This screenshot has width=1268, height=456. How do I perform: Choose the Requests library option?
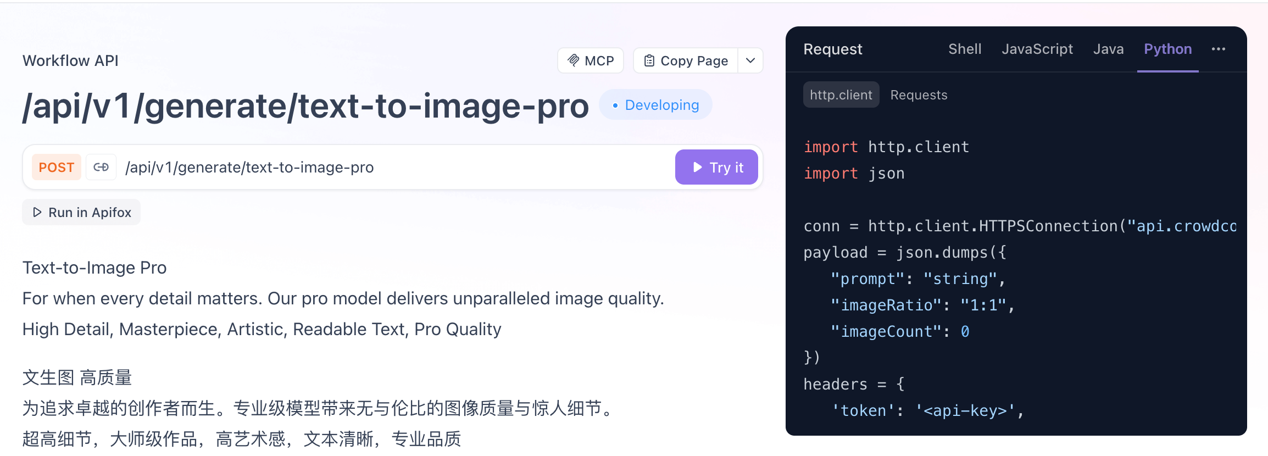tap(919, 94)
